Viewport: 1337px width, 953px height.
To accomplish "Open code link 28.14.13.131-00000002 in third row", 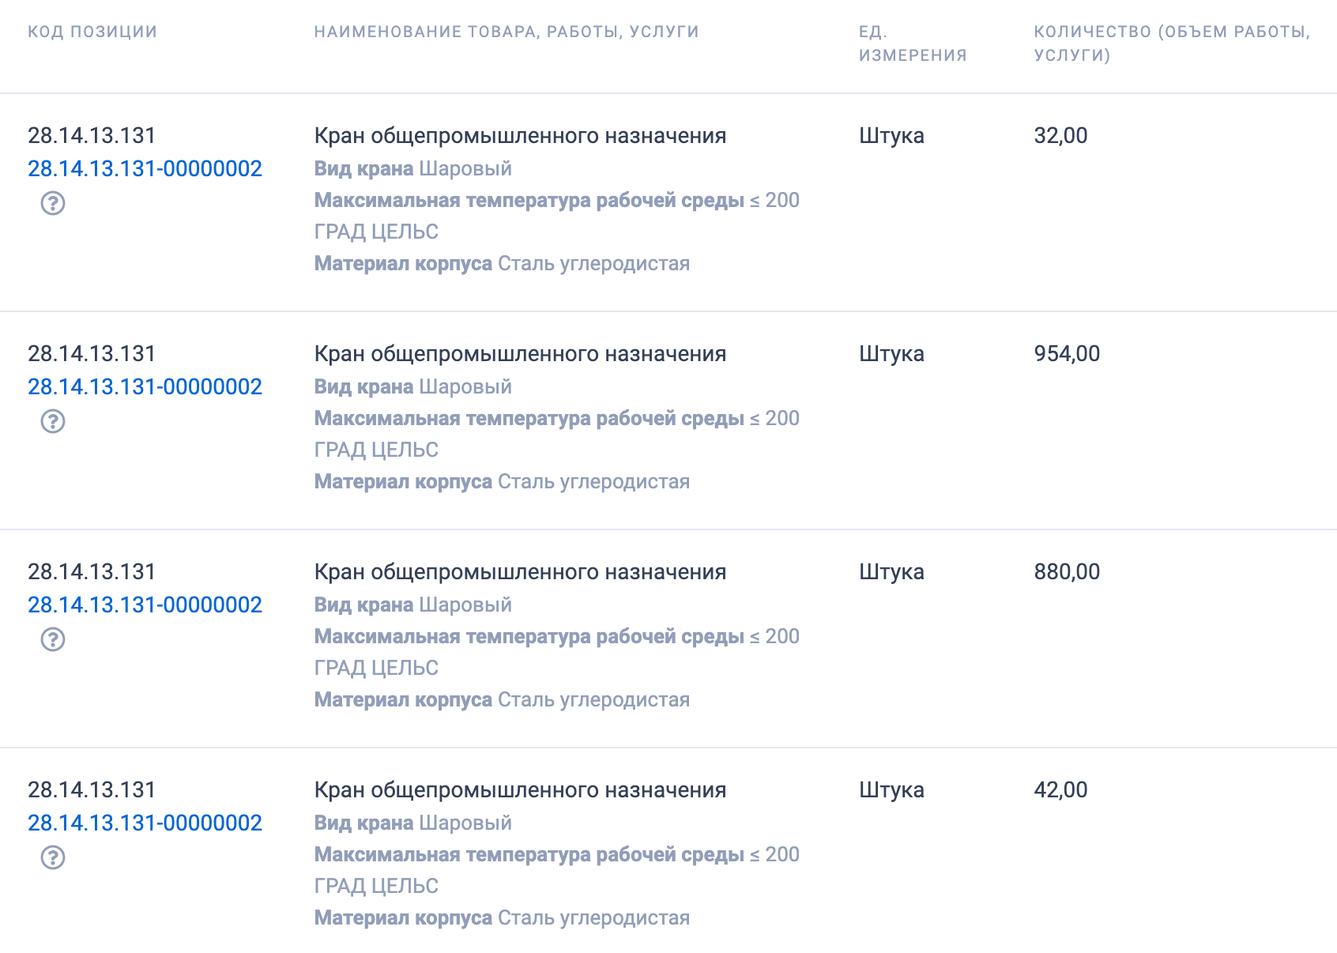I will click(x=145, y=605).
